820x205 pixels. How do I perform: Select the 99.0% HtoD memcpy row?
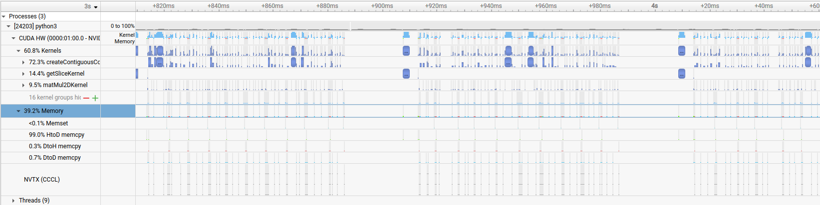pyautogui.click(x=56, y=135)
